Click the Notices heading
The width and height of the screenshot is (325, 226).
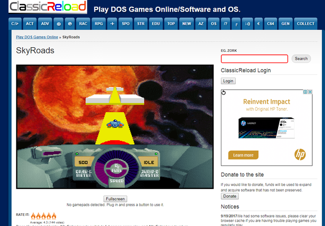tap(230, 207)
